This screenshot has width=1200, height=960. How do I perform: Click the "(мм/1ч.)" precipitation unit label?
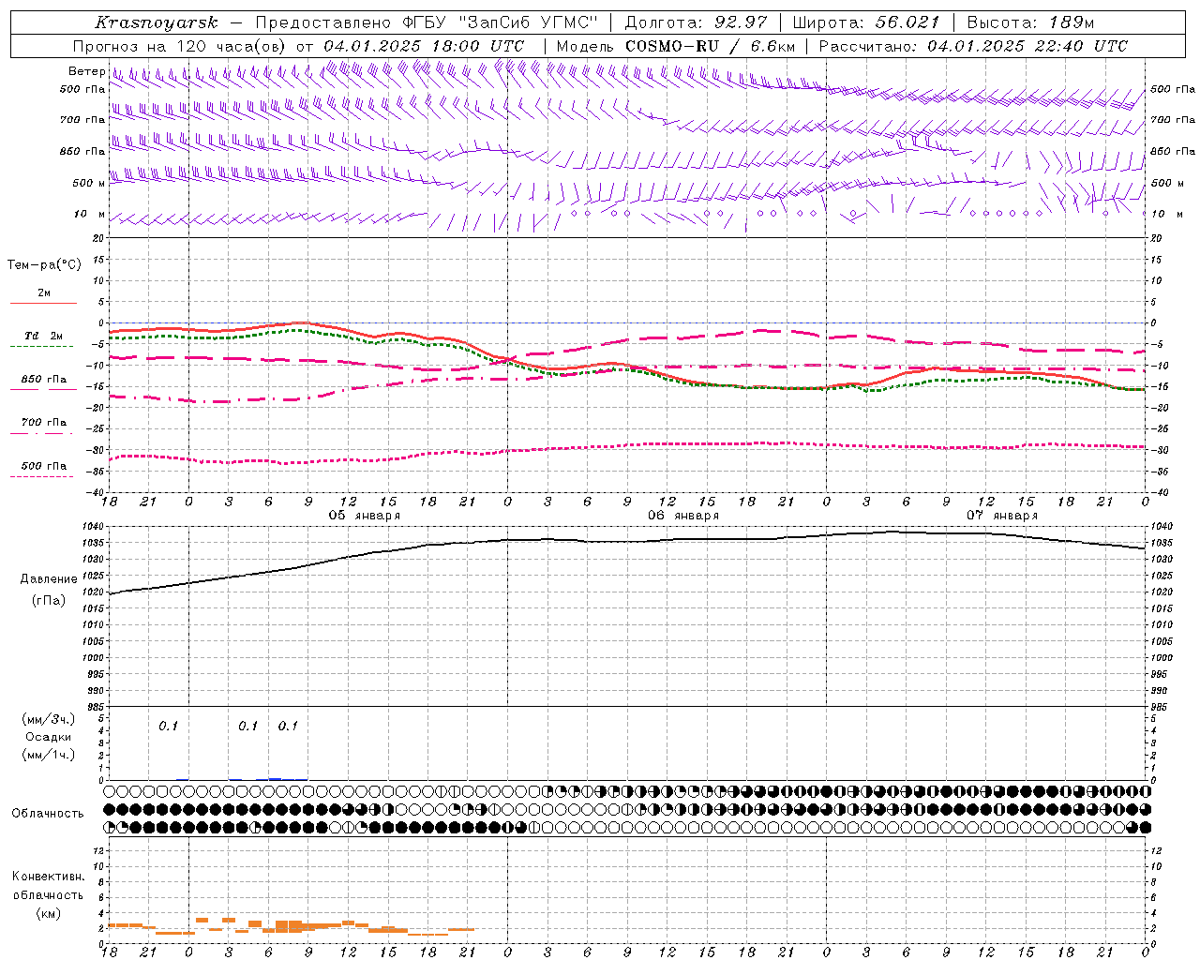49,755
